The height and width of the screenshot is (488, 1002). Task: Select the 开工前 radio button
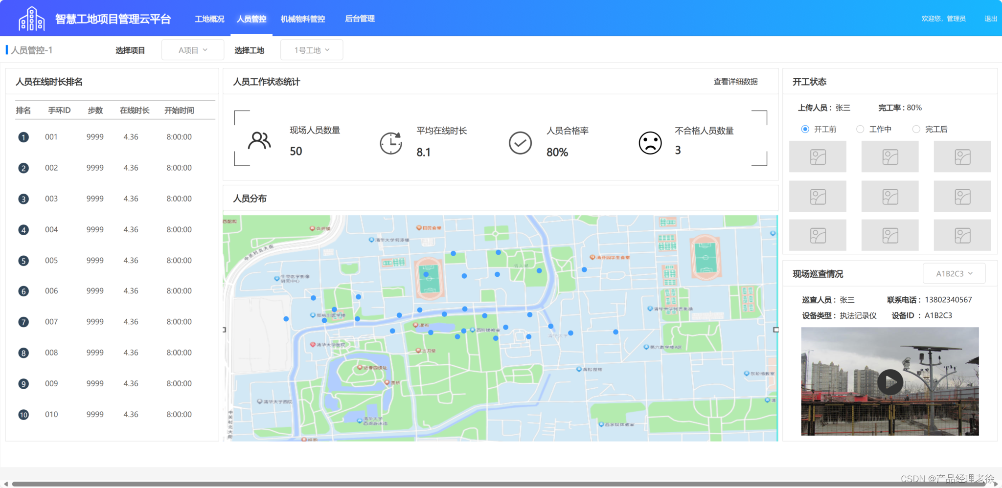click(x=805, y=129)
